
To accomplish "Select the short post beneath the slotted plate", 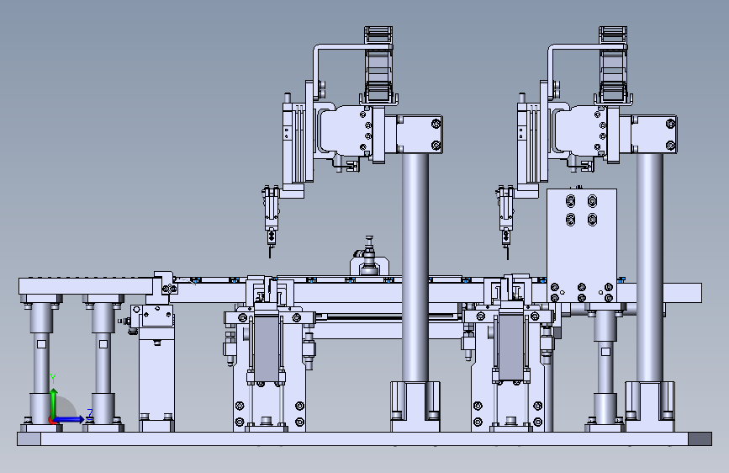I will (x=605, y=365).
